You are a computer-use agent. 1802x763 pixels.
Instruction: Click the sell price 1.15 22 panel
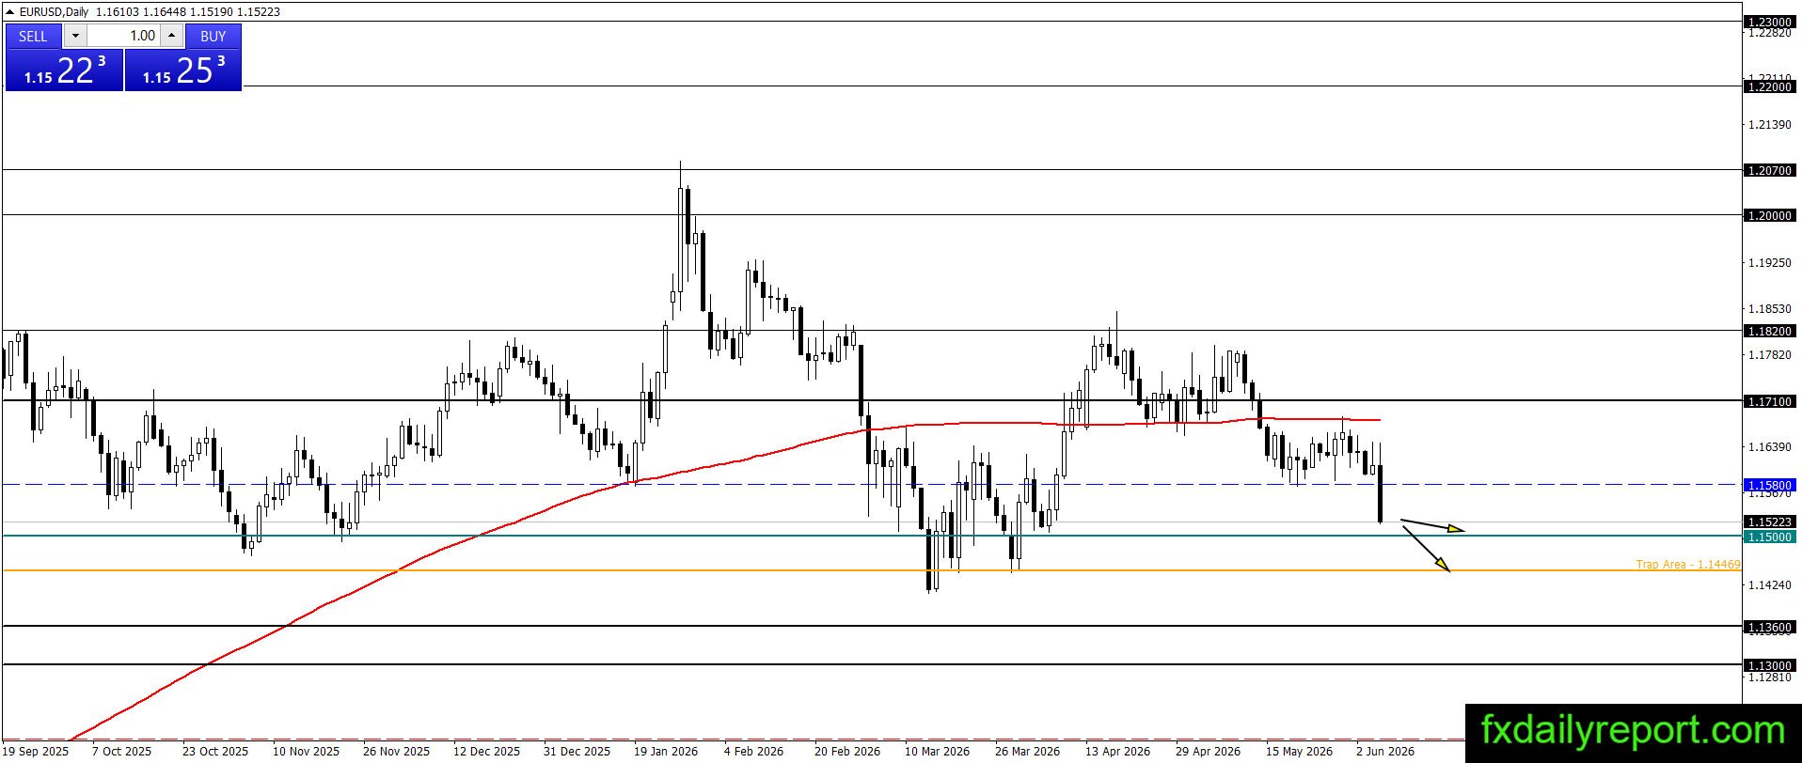(64, 70)
